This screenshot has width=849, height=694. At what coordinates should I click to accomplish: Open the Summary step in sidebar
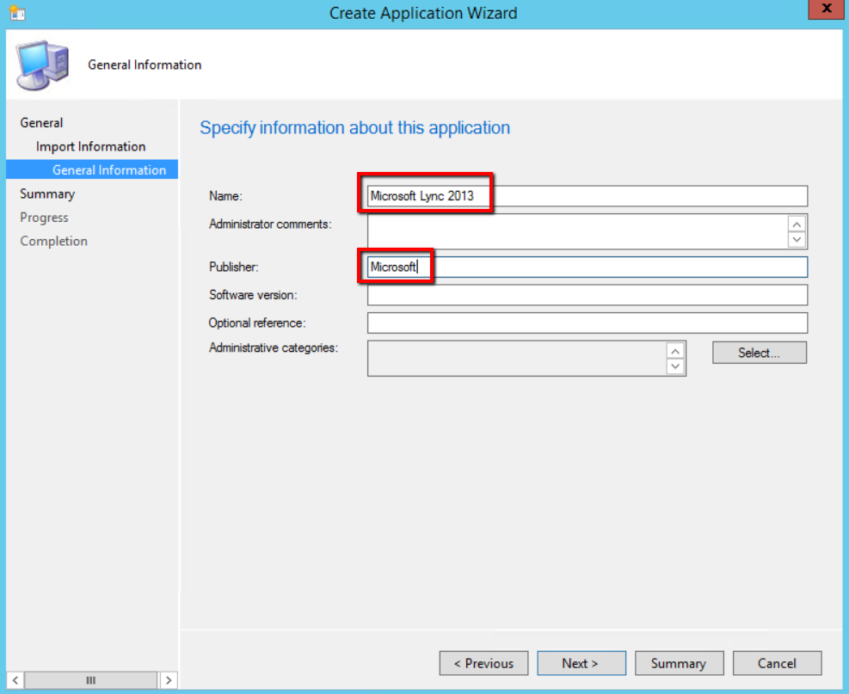click(47, 193)
